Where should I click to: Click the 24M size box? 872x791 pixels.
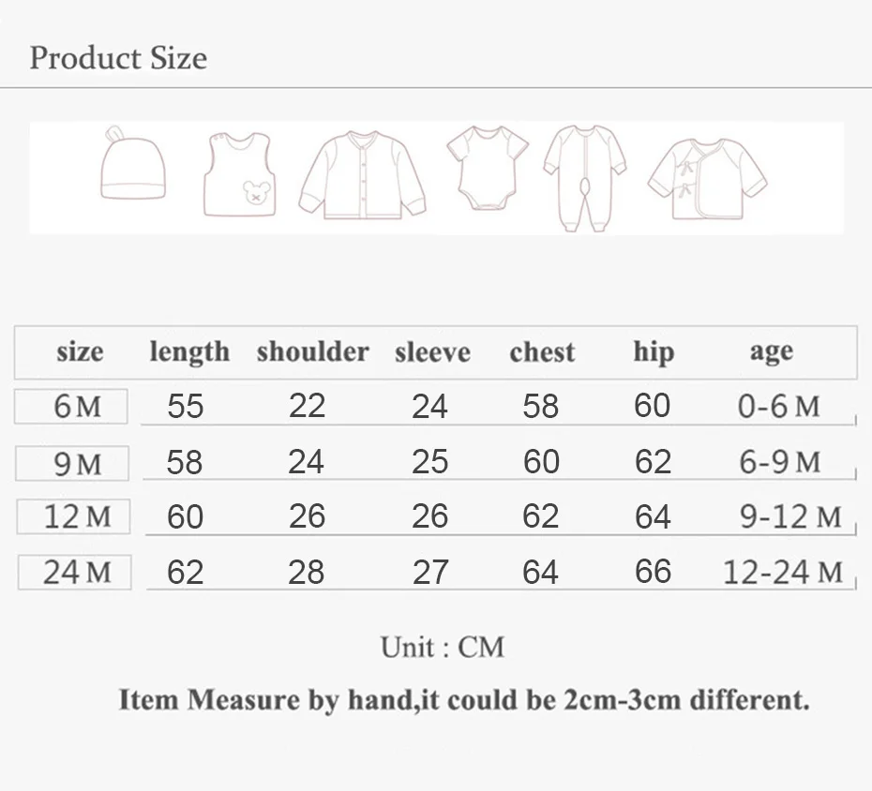click(x=74, y=572)
